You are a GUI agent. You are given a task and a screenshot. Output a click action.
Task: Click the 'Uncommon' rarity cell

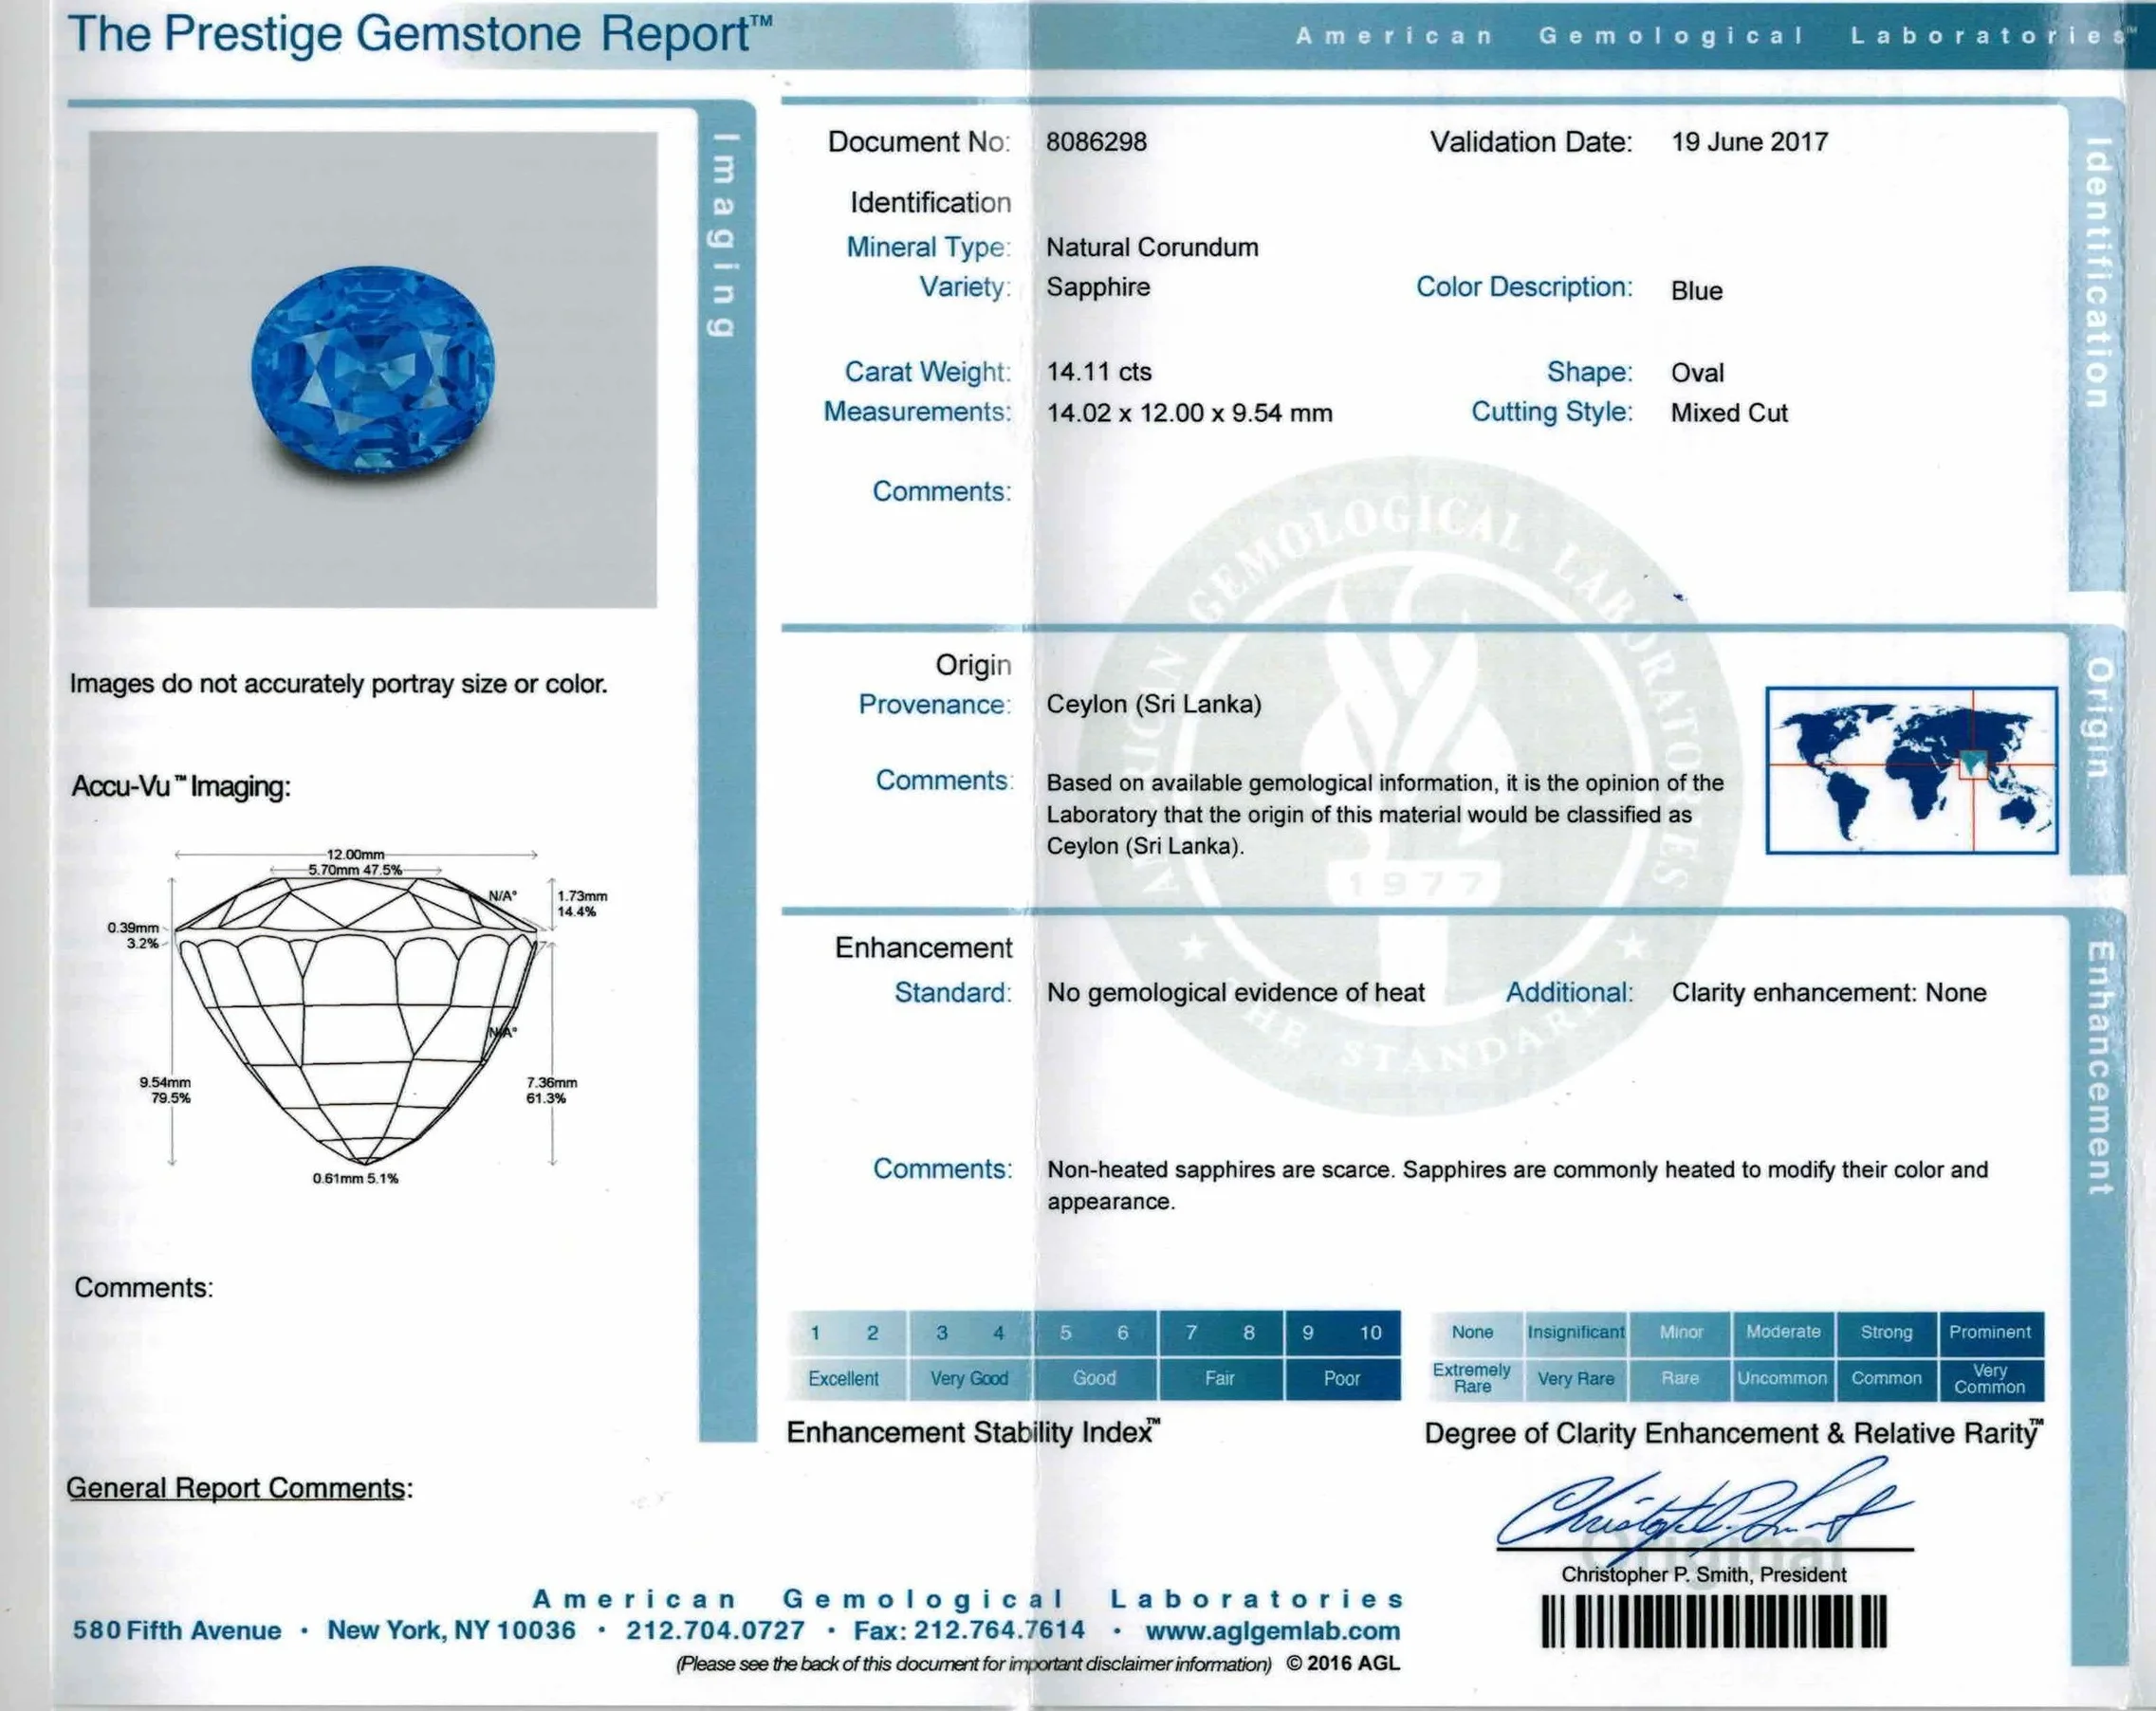(1783, 1379)
